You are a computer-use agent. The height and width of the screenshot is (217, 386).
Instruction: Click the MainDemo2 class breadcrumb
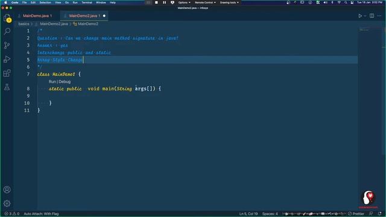click(88, 24)
